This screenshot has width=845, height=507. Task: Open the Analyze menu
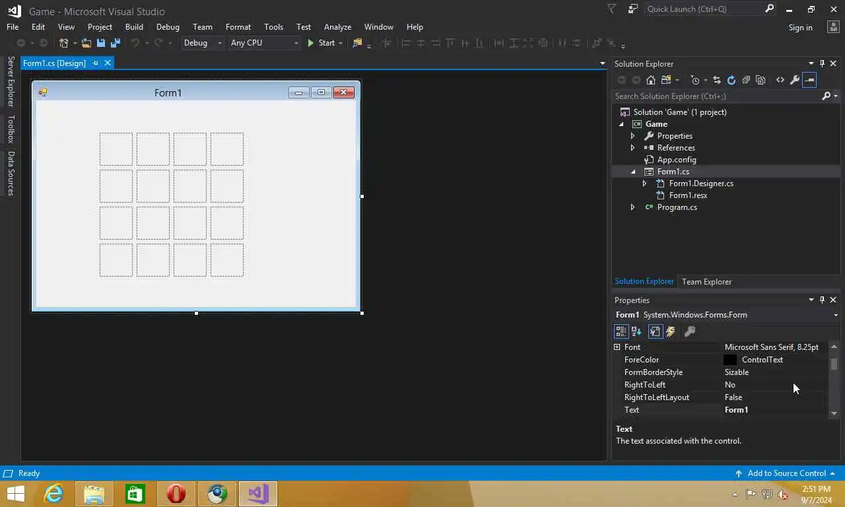(337, 27)
